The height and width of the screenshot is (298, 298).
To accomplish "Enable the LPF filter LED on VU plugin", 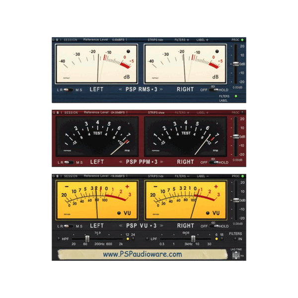I will coord(147,239).
